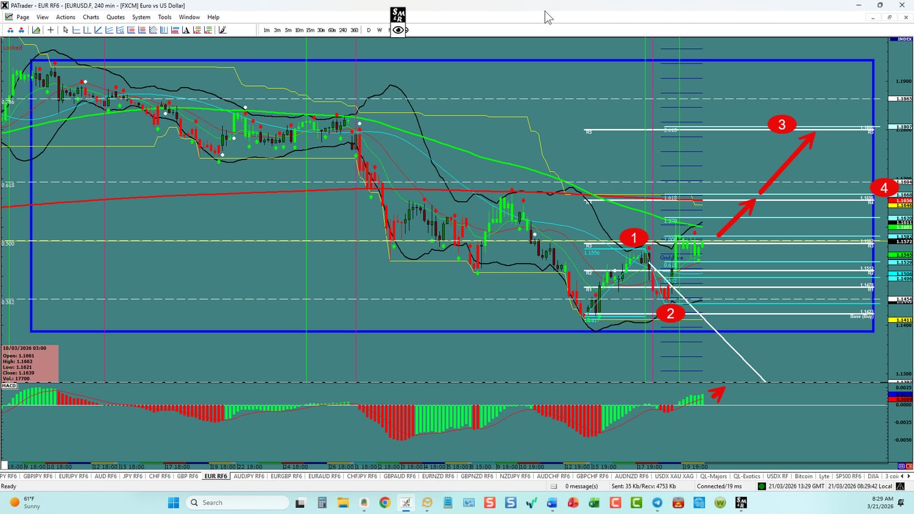Screen dimensions: 914x514
Task: Click the chart page icon beside Page menu
Action: point(9,17)
